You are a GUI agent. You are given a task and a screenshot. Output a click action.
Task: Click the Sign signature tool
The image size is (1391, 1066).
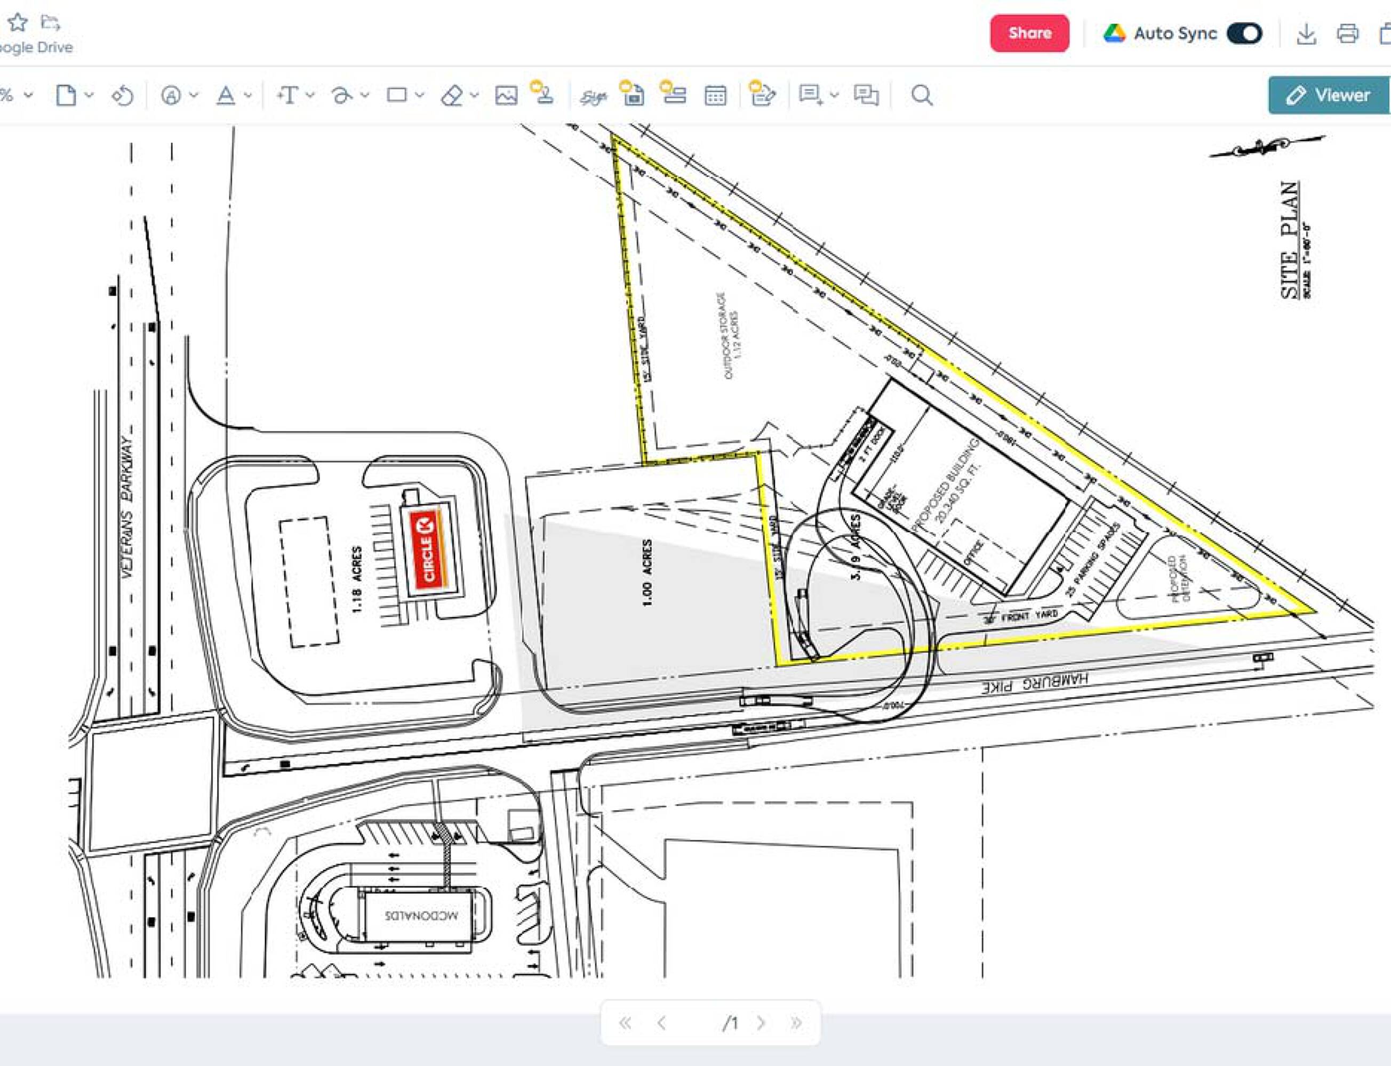[x=594, y=96]
